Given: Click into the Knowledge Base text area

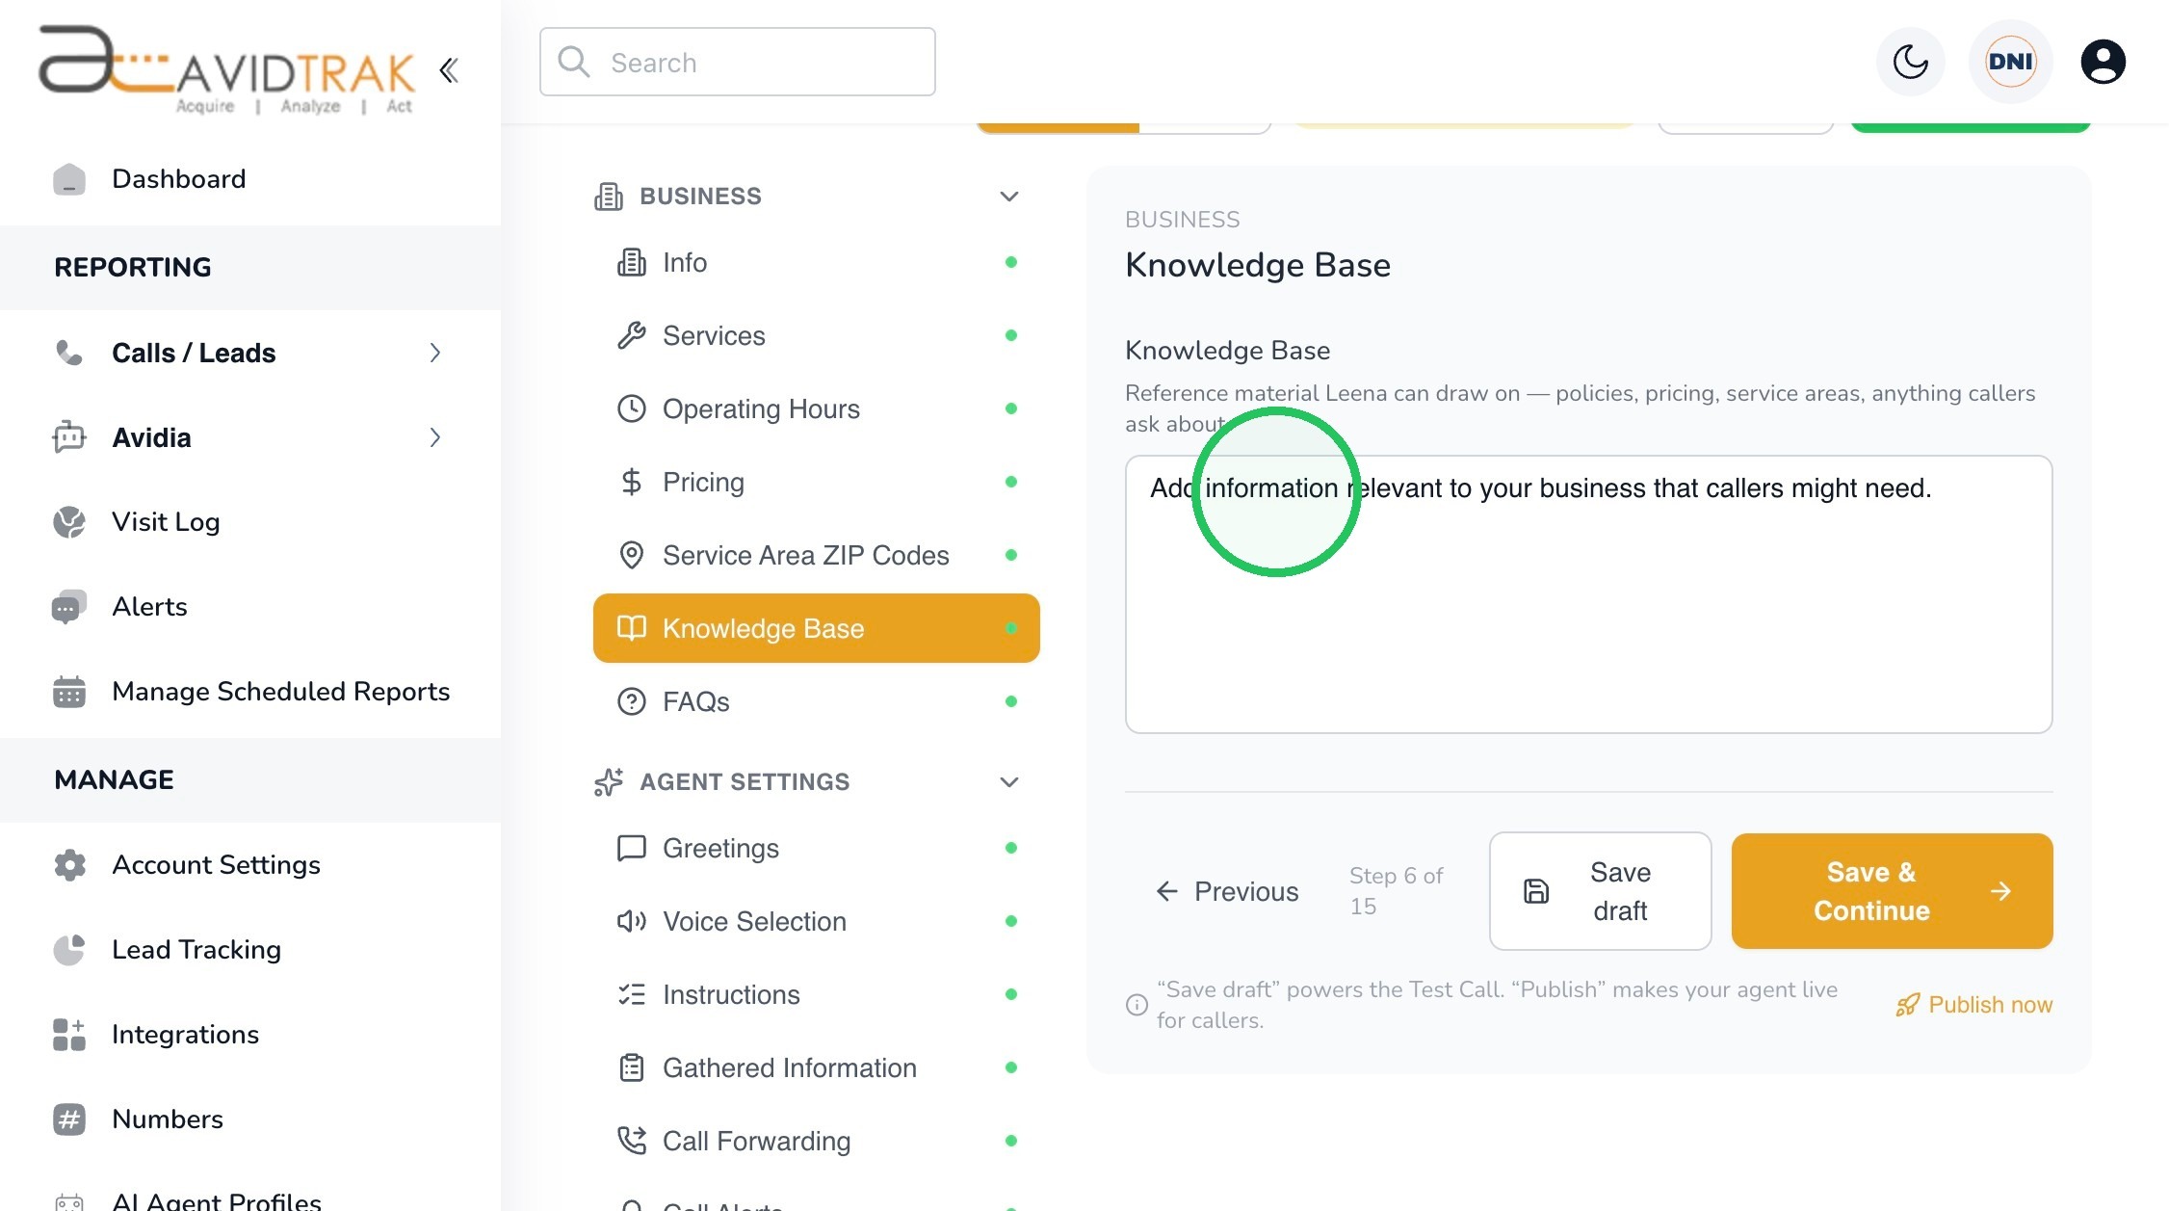Looking at the screenshot, I should (1588, 594).
